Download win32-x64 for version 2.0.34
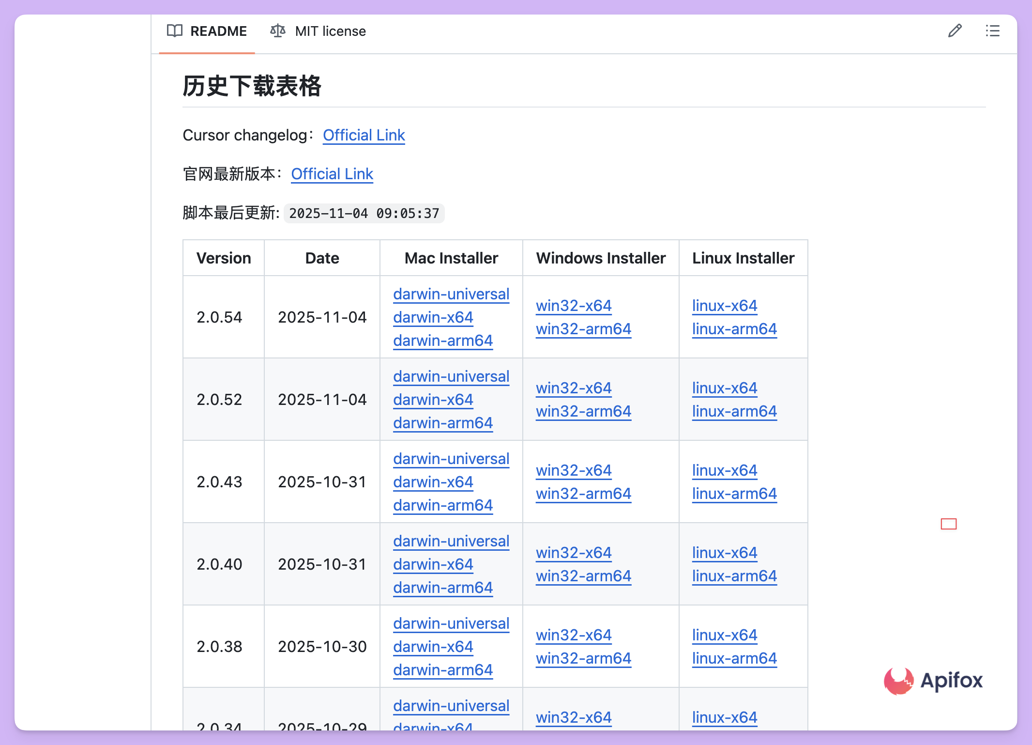This screenshot has width=1032, height=745. pyautogui.click(x=574, y=717)
